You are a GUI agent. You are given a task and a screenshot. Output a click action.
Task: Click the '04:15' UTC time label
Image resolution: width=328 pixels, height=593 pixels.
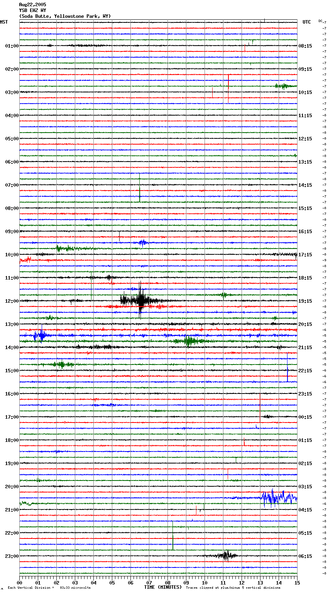[x=305, y=510]
